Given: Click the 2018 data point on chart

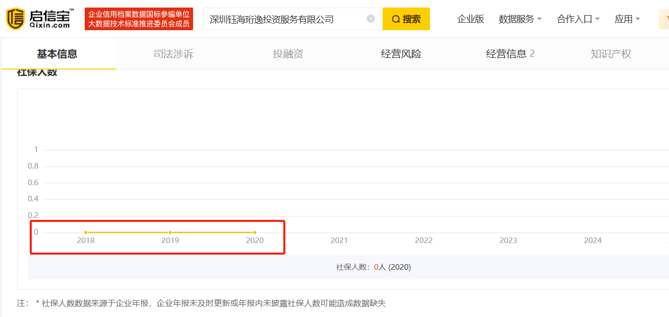Looking at the screenshot, I should click(86, 232).
